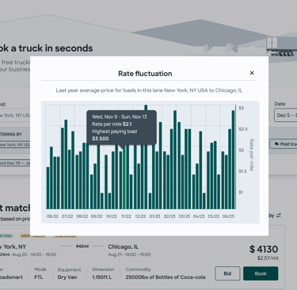
Task: Close the Rate fluctuation dialog
Action: pyautogui.click(x=252, y=73)
